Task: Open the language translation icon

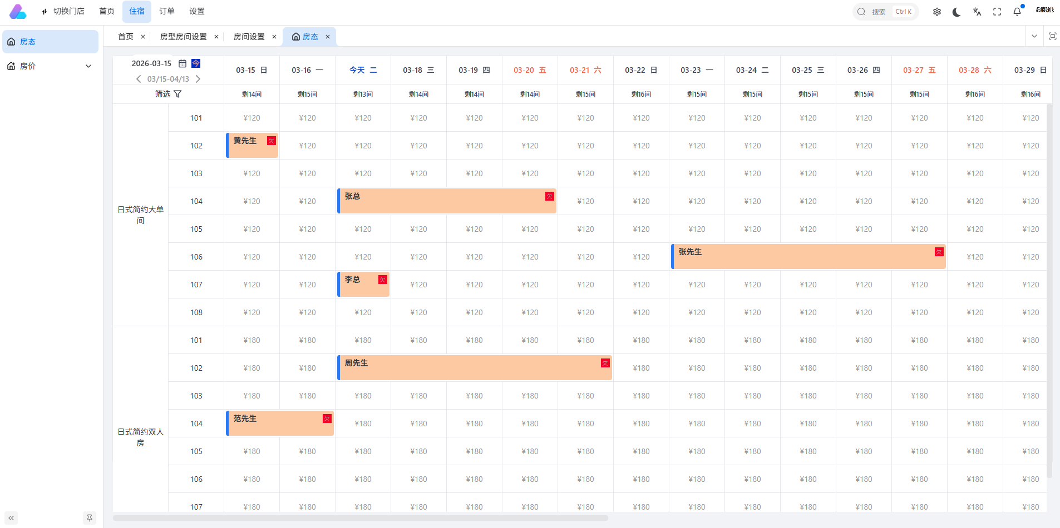Action: pyautogui.click(x=977, y=12)
